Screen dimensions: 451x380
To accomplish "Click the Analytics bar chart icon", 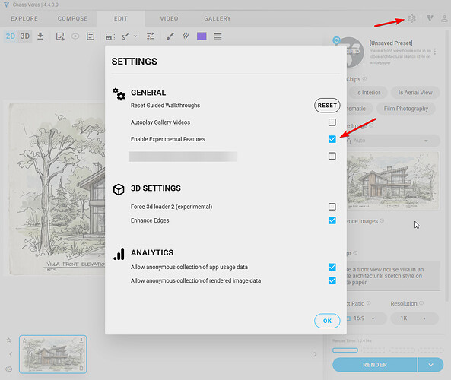I will coord(119,254).
